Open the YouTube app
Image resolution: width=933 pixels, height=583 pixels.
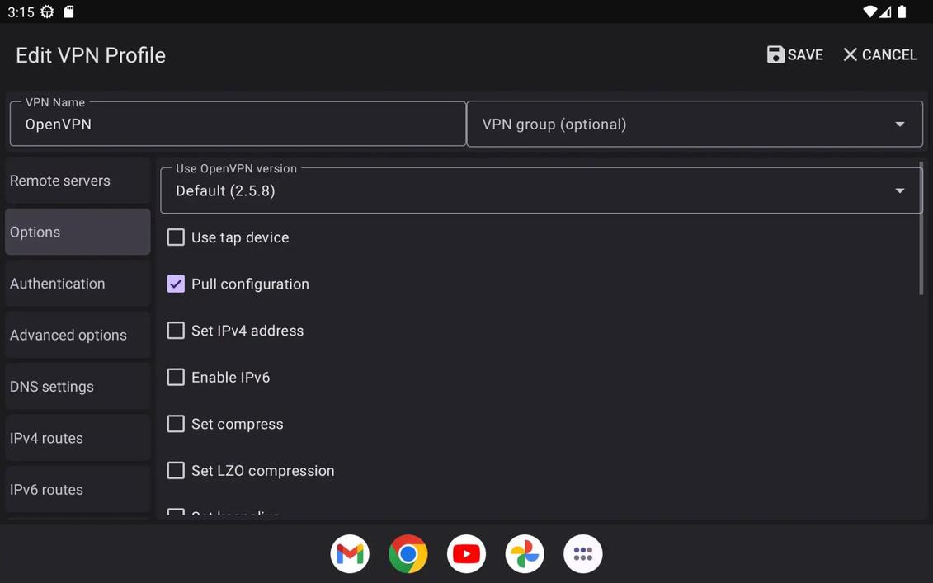[466, 553]
